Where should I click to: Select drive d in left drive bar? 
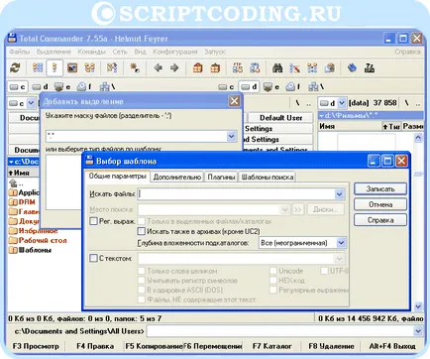[41, 87]
